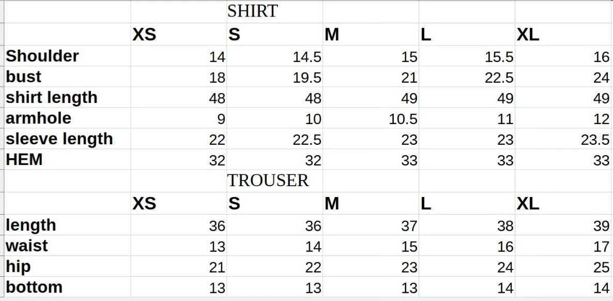This screenshot has width=613, height=301.
Task: Click the waist row label cell
Action: pyautogui.click(x=67, y=246)
